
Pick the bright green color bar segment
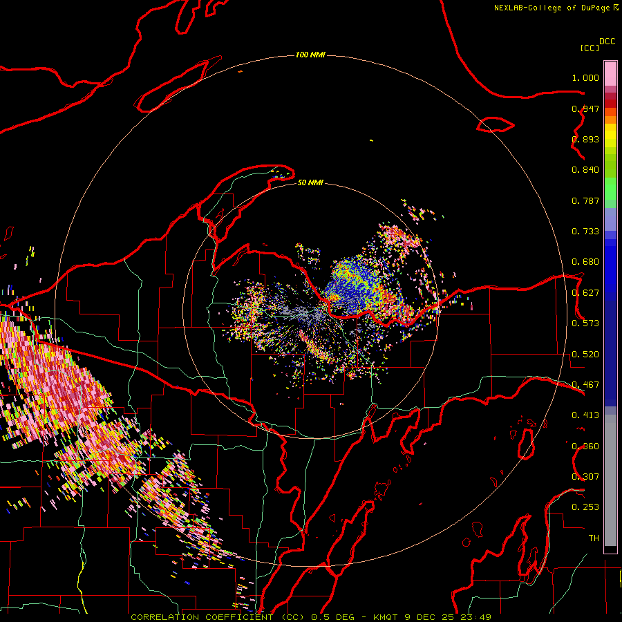610,189
